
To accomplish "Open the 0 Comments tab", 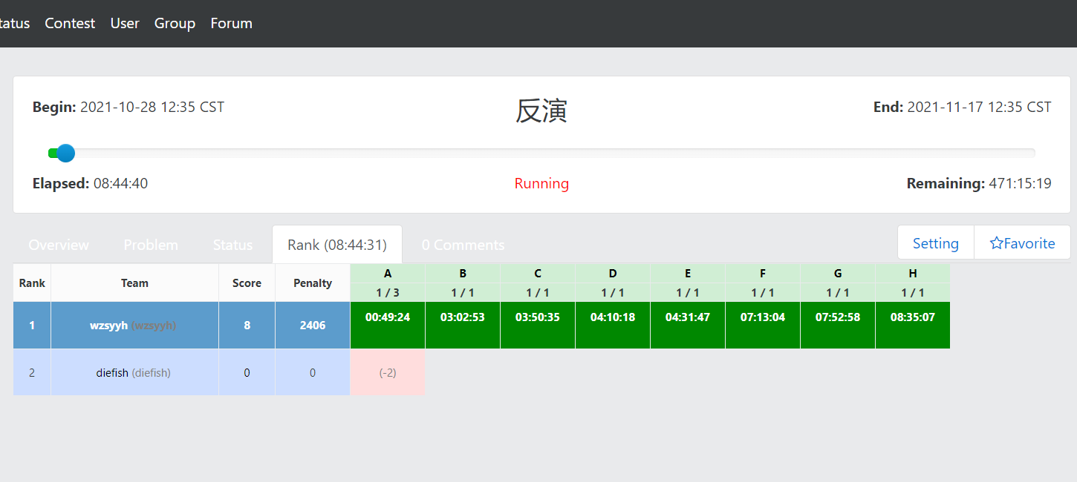I will (463, 245).
